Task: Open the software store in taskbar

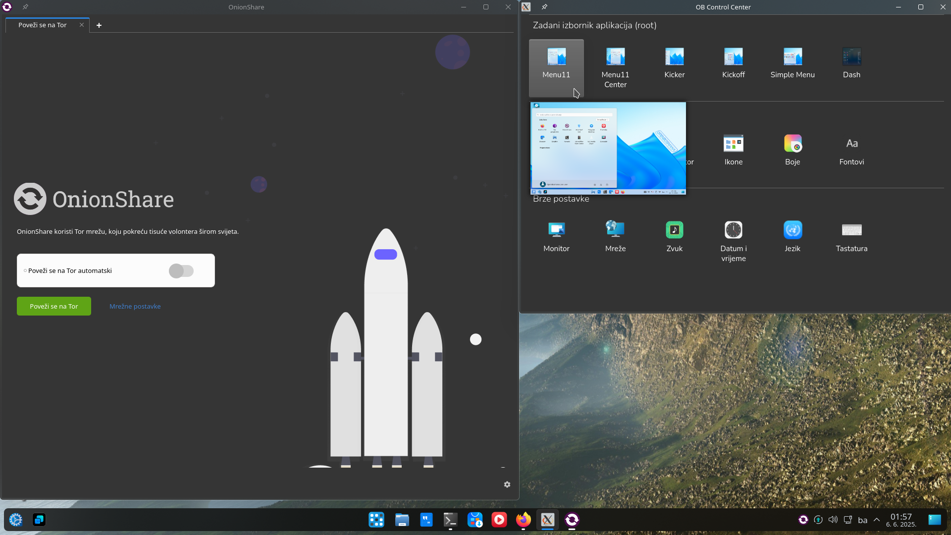Action: point(475,520)
